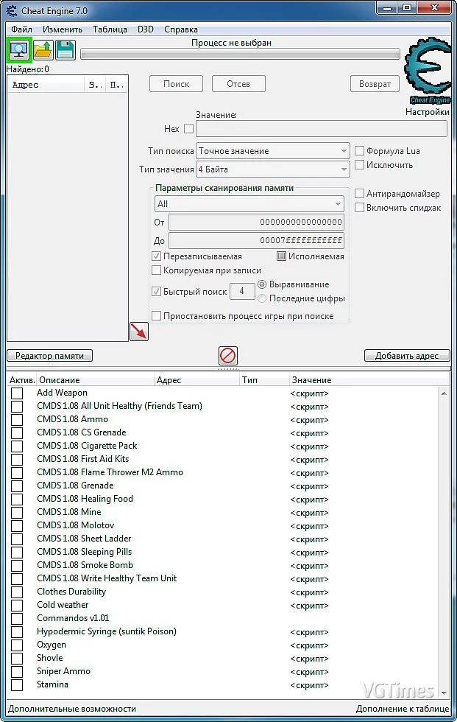Click the Значение column header
Viewport: 457px width, 722px height.
pos(369,380)
